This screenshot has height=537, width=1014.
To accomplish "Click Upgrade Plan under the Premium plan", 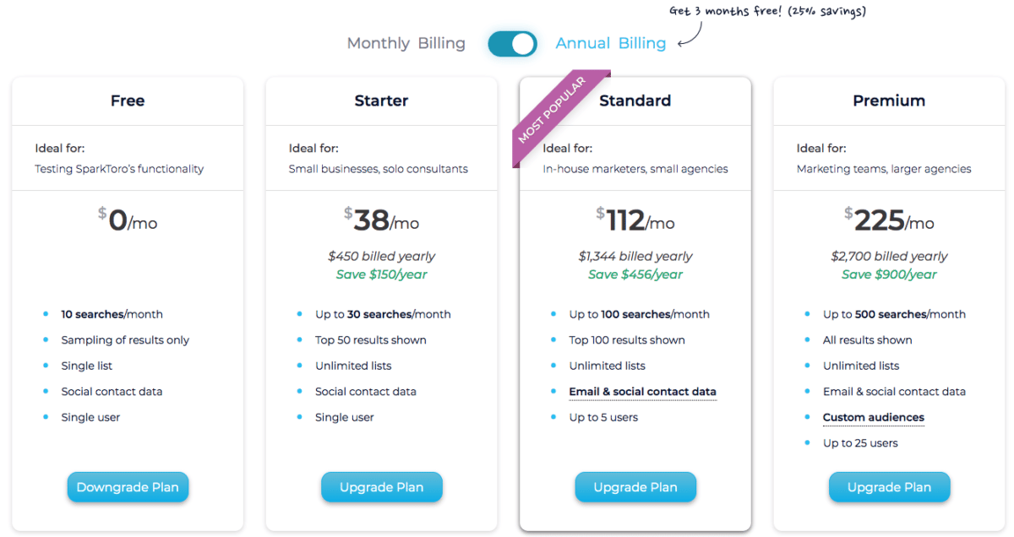I will coord(889,487).
